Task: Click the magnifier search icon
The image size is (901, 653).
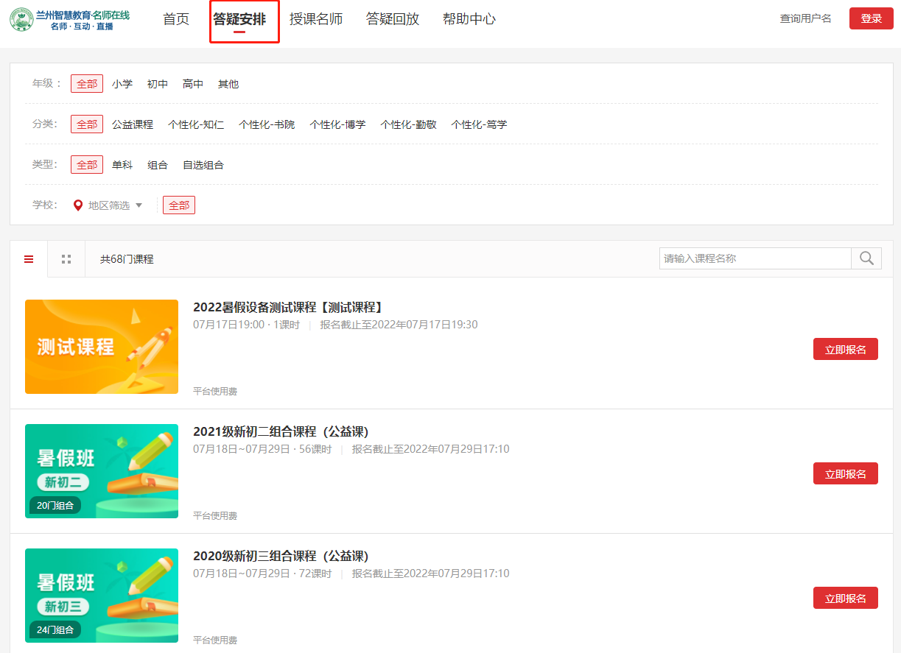Action: click(866, 258)
